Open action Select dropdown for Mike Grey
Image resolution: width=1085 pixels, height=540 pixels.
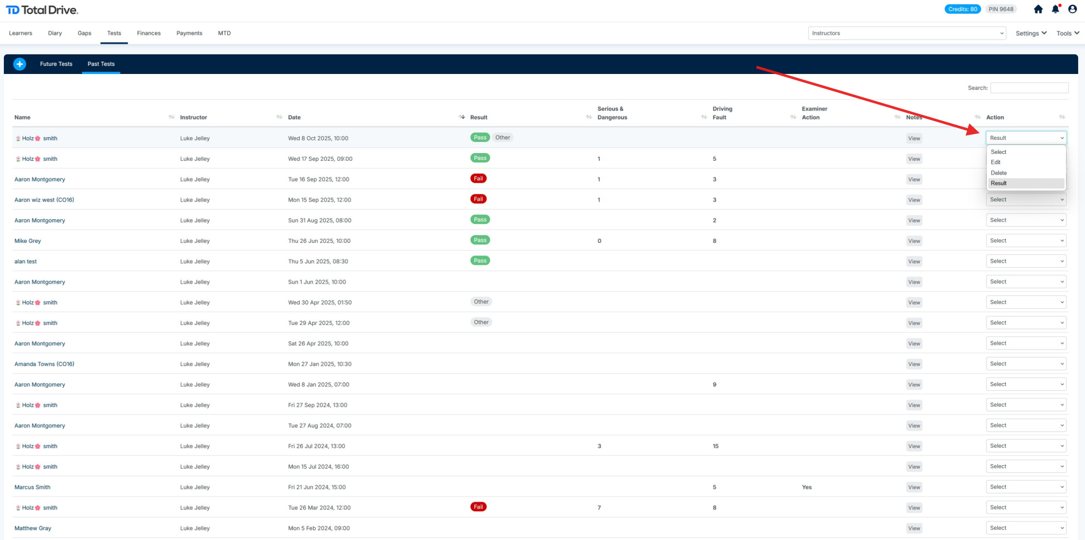(x=1026, y=241)
